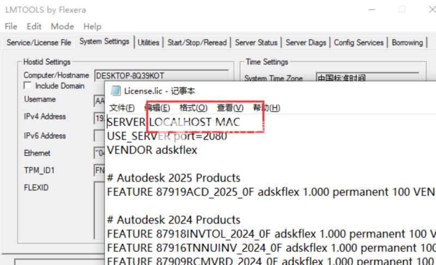This screenshot has height=265, width=436.
Task: Click the Notepad icon in License.lic title bar
Action: pos(116,91)
